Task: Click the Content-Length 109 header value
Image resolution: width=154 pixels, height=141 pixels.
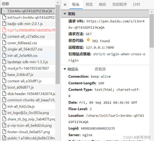Action: click(x=101, y=83)
